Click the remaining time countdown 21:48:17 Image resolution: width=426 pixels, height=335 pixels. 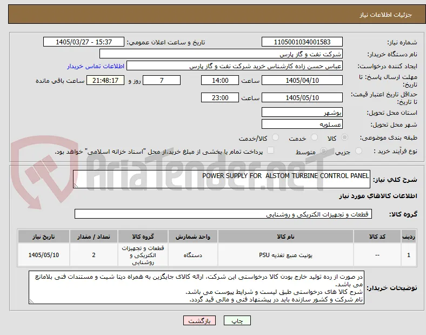click(105, 80)
